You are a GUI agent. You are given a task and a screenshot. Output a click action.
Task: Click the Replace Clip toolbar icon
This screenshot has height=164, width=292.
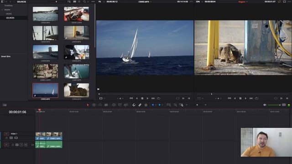(x=126, y=105)
